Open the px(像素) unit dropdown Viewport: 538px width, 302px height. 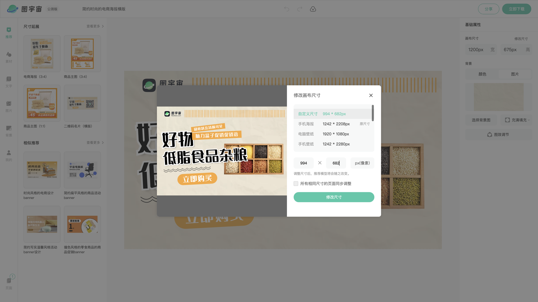[362, 163]
